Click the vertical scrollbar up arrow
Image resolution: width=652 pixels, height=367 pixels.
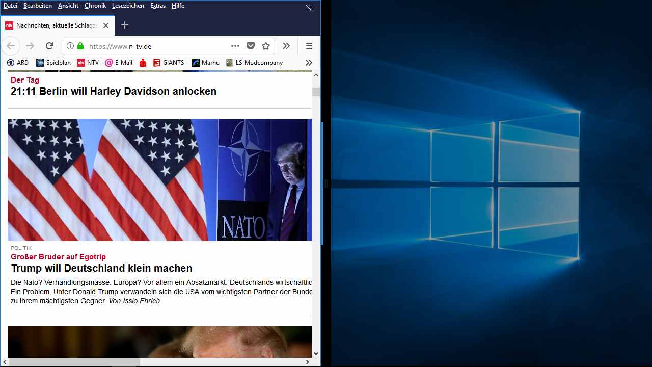pyautogui.click(x=316, y=75)
